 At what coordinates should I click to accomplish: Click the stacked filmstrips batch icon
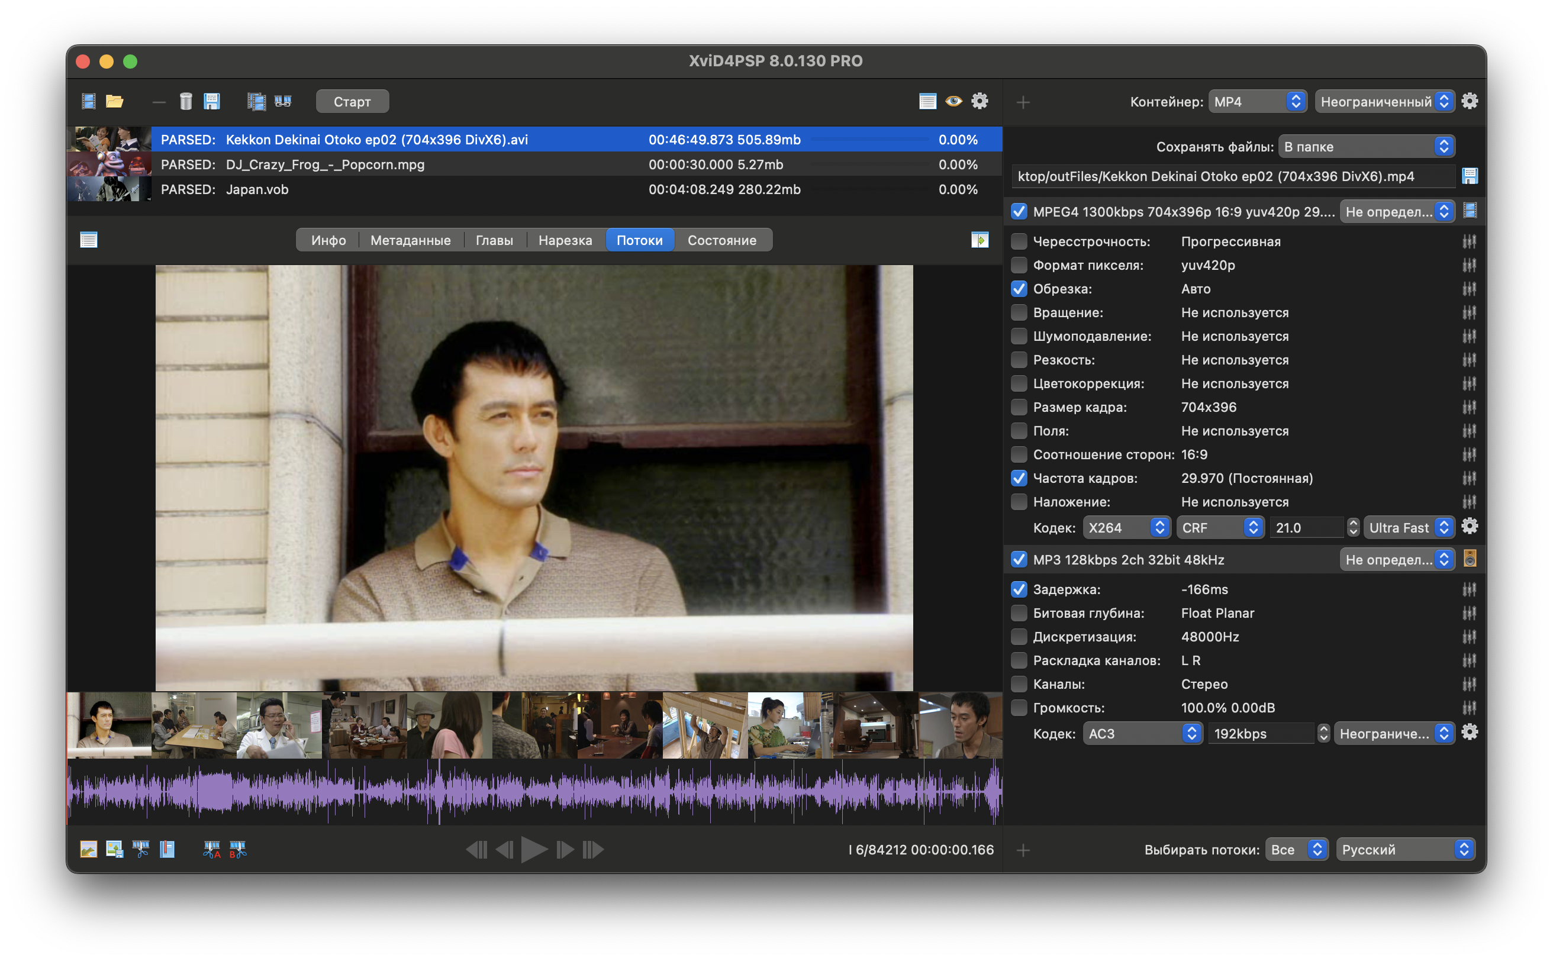coord(256,101)
